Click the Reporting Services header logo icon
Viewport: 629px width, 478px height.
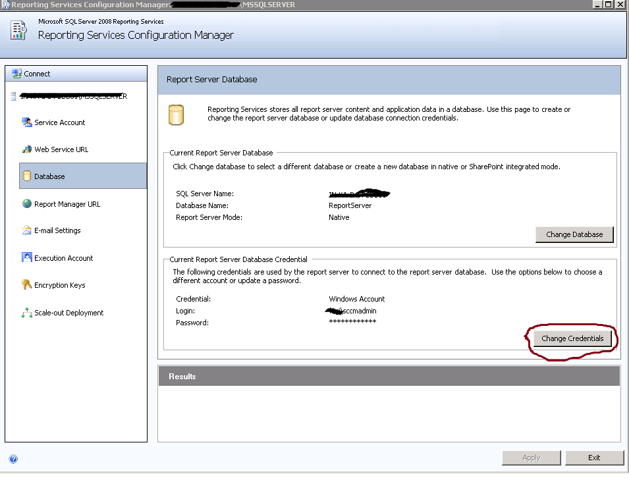click(x=18, y=30)
